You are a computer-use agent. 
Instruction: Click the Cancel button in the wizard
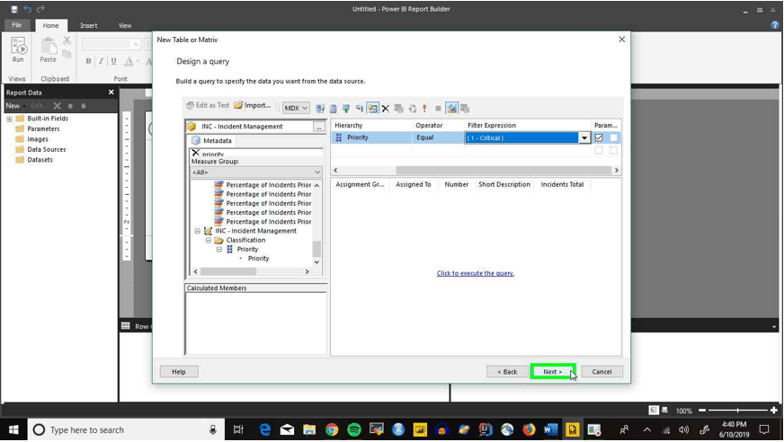601,372
